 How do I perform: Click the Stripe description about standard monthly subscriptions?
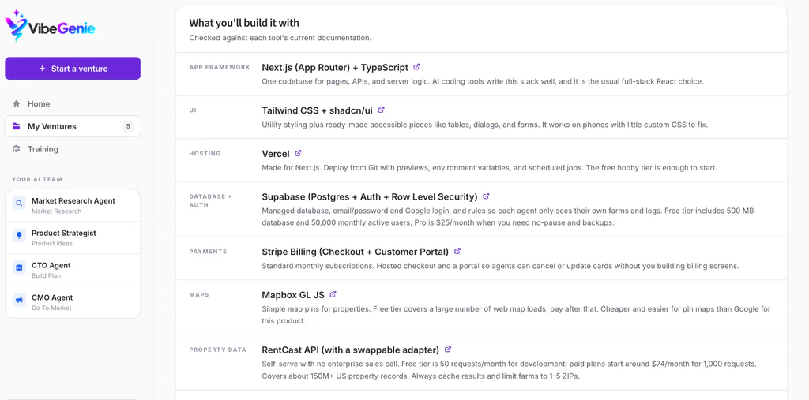501,267
